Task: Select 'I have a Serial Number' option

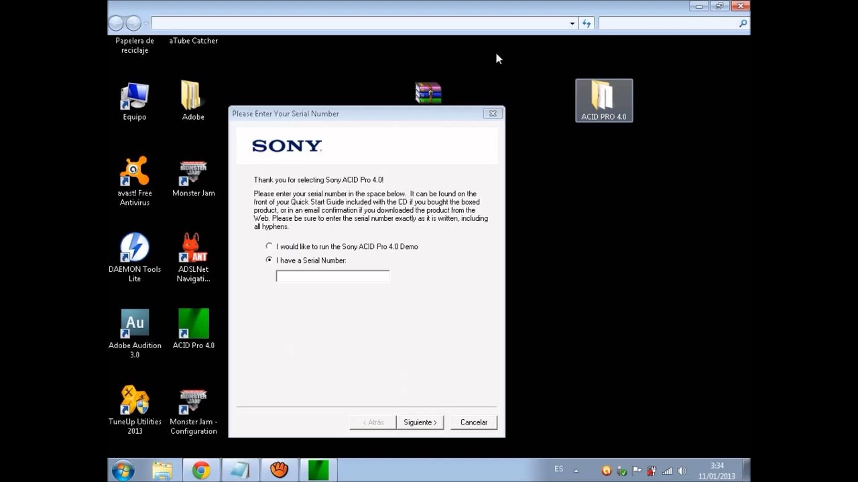Action: click(x=306, y=260)
